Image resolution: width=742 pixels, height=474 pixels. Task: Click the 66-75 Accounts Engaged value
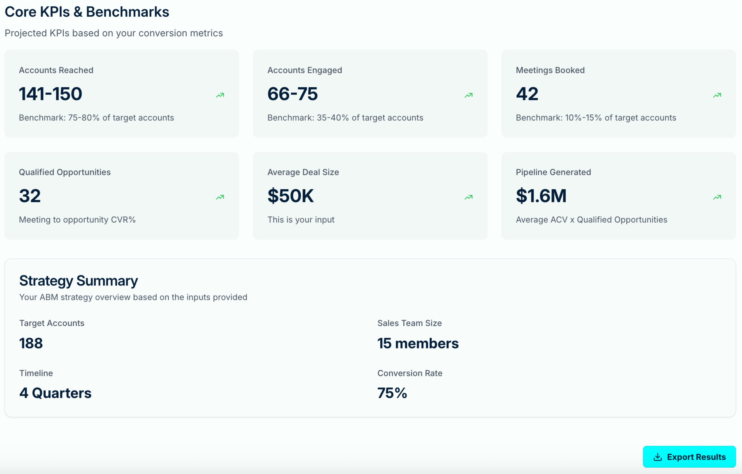(293, 94)
